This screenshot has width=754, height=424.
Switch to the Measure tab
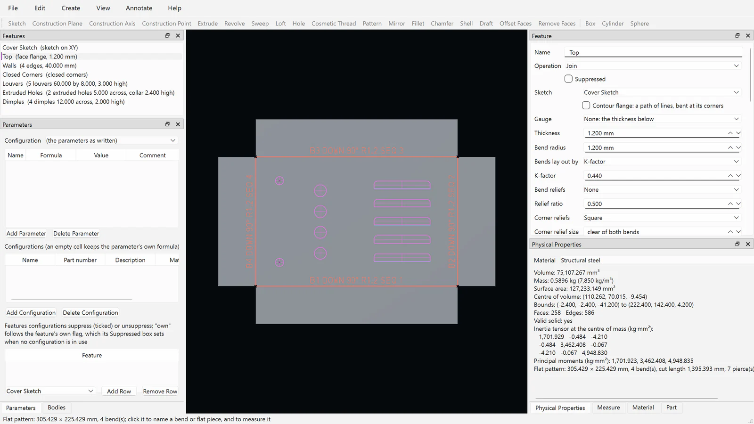click(x=608, y=408)
